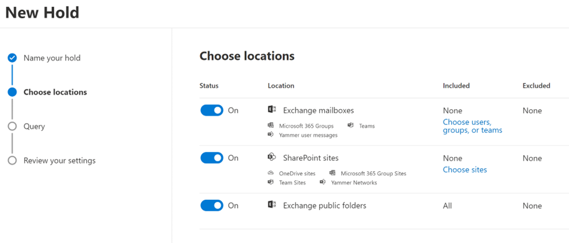Image resolution: width=569 pixels, height=243 pixels.
Task: Open Choose users, groups, or teams link
Action: pyautogui.click(x=472, y=126)
